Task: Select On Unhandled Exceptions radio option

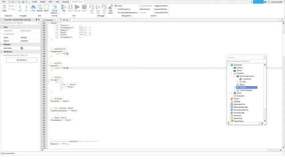Action: click(126, 12)
